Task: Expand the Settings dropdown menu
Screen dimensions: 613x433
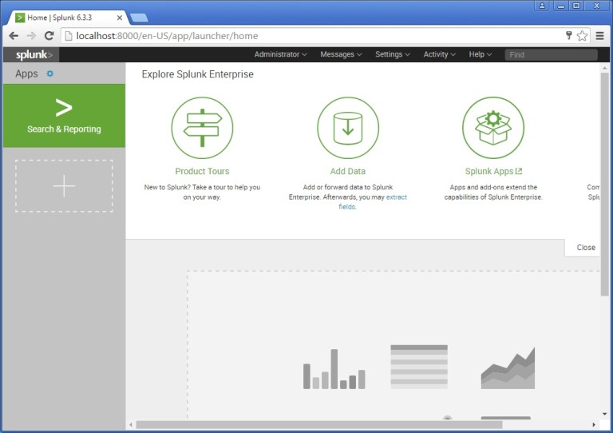Action: pos(393,54)
